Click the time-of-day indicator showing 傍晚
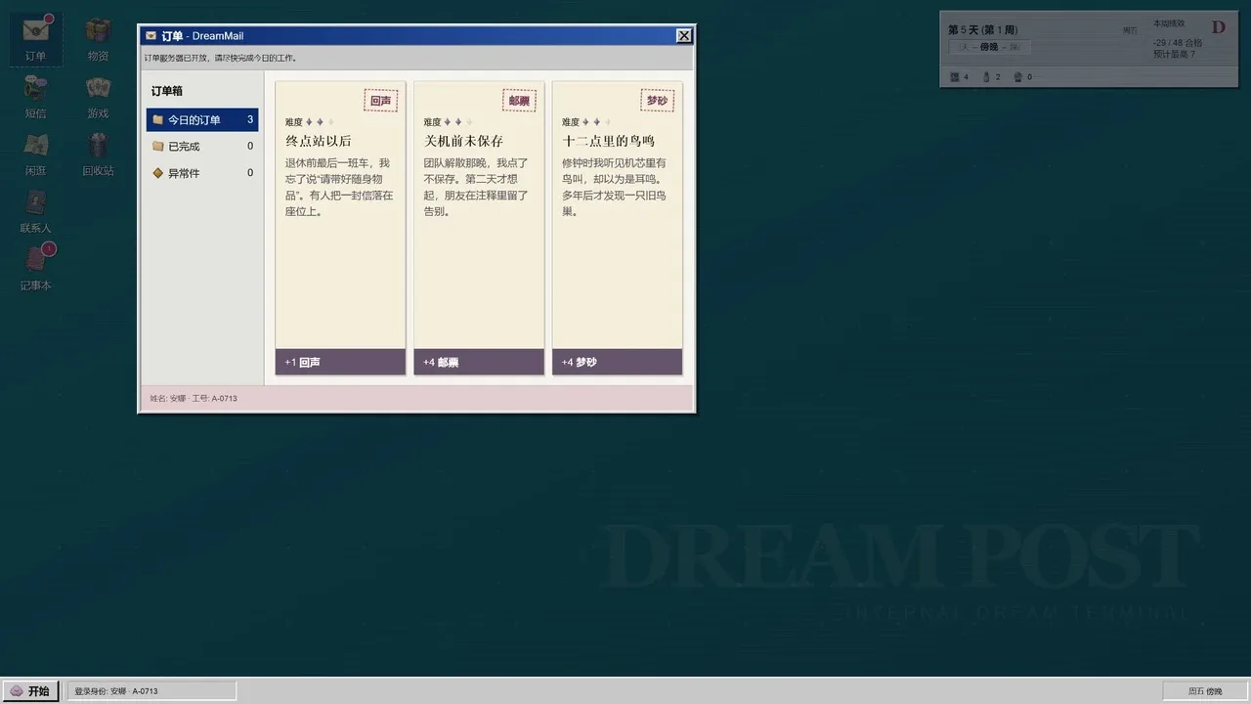1251x704 pixels. [x=989, y=46]
